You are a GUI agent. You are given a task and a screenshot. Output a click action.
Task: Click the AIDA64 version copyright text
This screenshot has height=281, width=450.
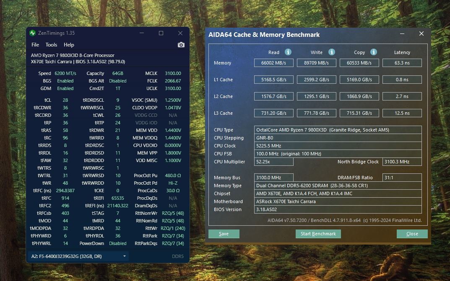coord(344,220)
